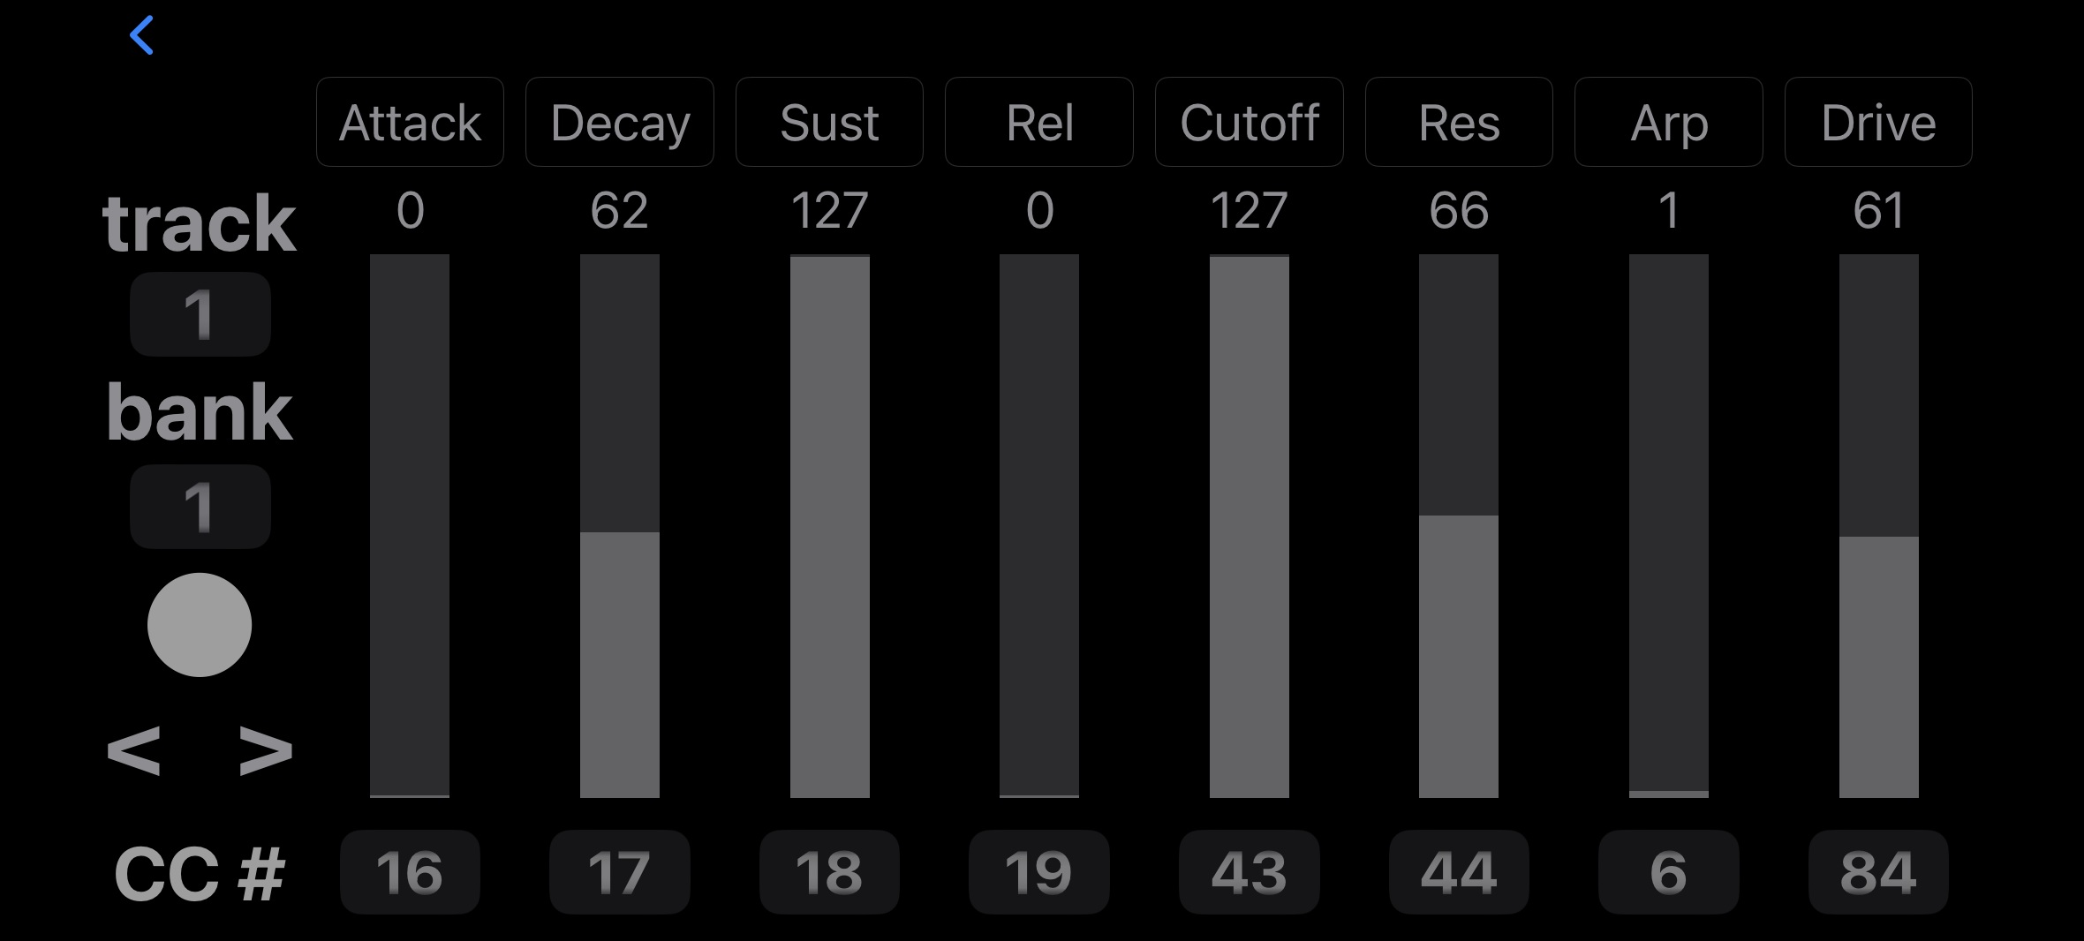Screen dimensions: 2084x941
Task: Tap the Cutoff label button
Action: 1250,122
